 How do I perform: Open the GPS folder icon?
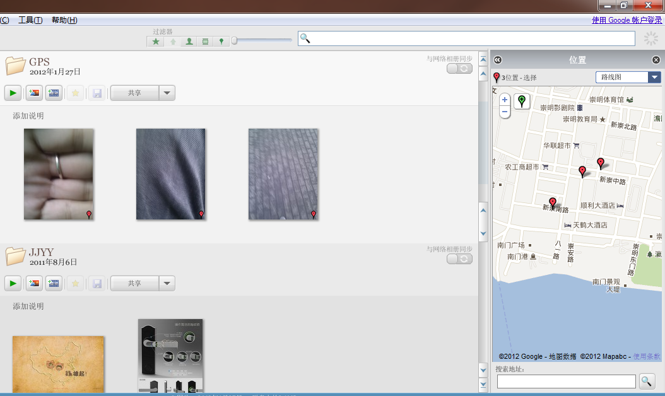pos(15,66)
